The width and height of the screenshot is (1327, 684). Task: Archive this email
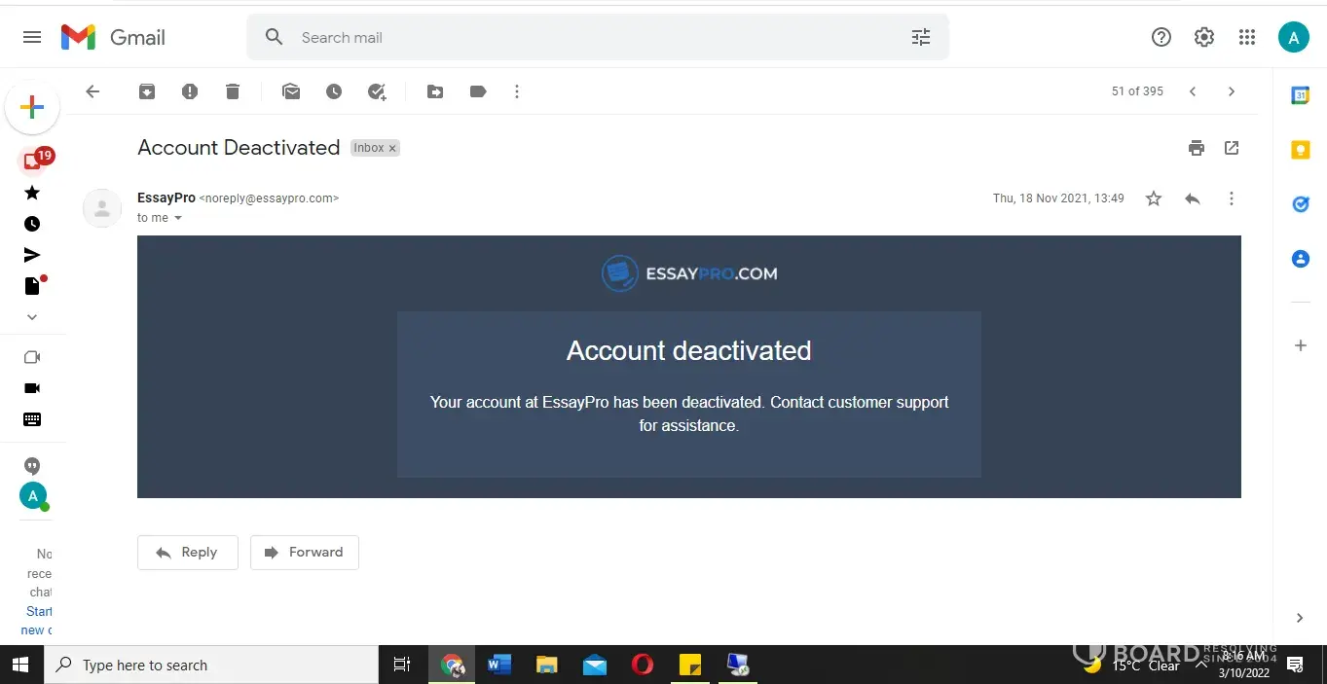point(147,91)
